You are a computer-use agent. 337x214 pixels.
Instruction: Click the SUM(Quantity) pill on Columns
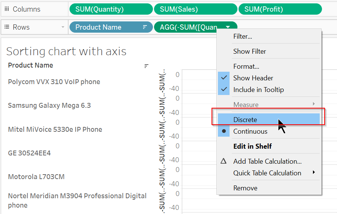tap(111, 9)
